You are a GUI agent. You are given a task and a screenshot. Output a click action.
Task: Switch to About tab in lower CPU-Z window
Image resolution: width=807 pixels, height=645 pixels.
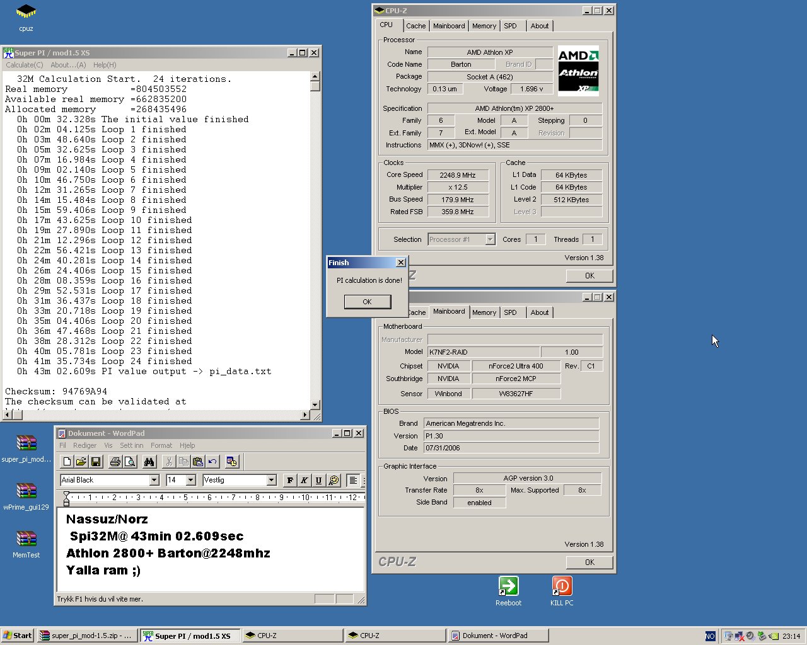point(540,312)
